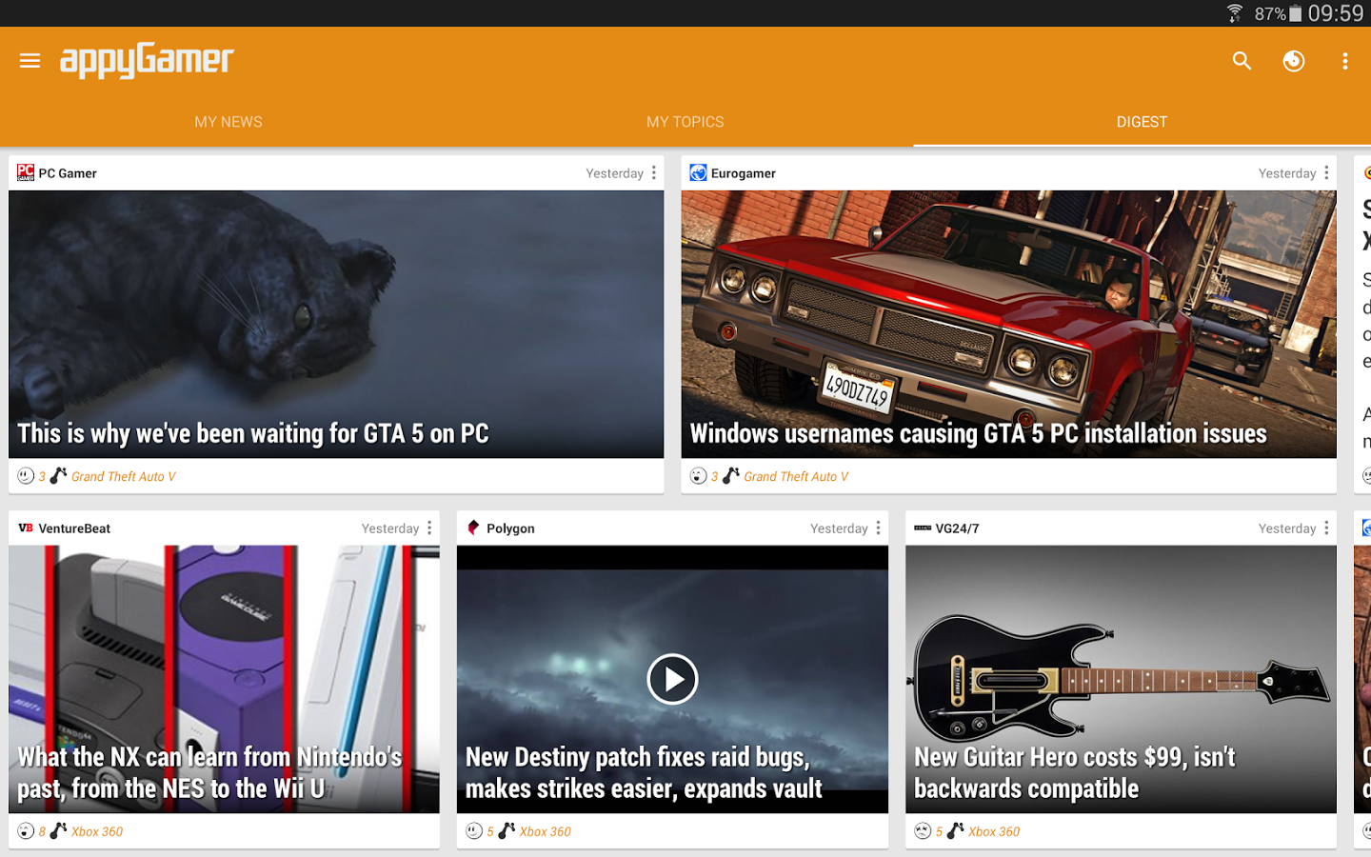
Task: Open 'This is why we've been waiting' headline
Action: pos(253,434)
